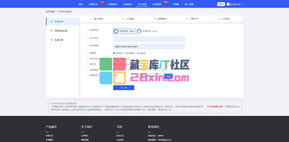The image size is (289, 142).
Task: Select the 自适应 orientation radio button
Action: tap(114, 53)
